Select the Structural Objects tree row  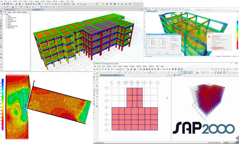click(x=12, y=21)
